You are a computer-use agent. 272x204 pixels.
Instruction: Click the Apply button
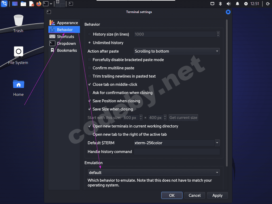click(217, 195)
